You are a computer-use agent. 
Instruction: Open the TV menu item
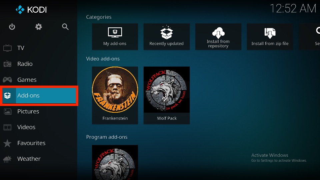(39, 48)
